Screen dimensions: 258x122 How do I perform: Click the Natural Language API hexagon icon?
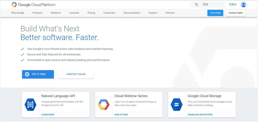click(30, 104)
